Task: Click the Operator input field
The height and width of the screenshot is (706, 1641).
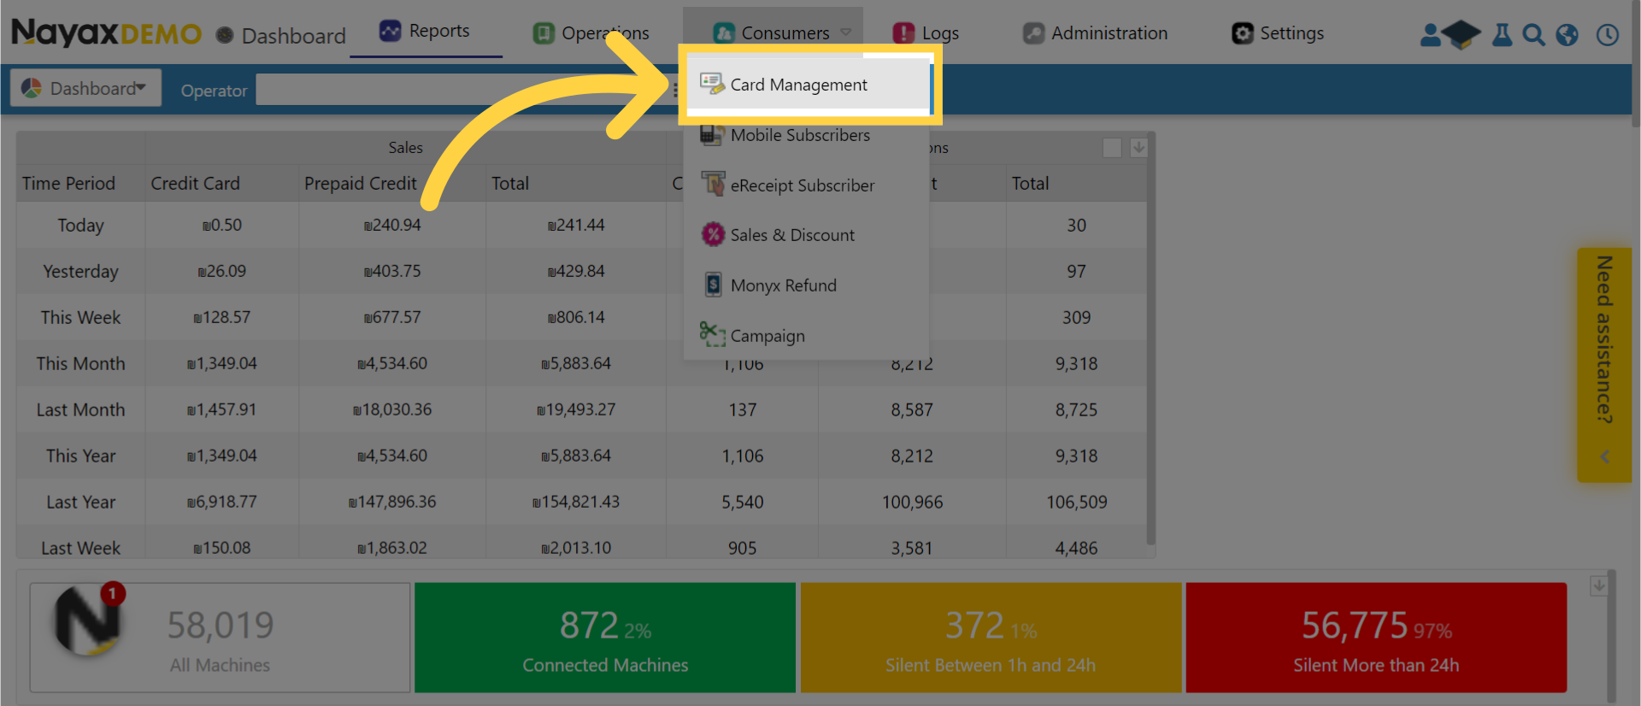Action: [x=462, y=90]
